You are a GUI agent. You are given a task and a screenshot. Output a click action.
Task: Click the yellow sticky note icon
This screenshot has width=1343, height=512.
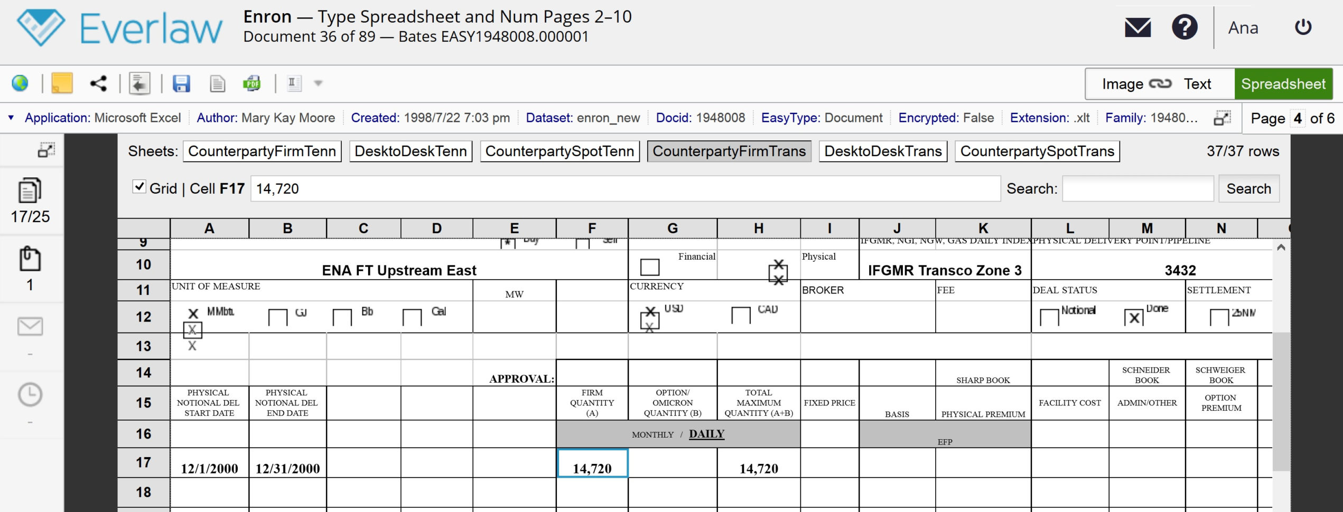click(62, 83)
